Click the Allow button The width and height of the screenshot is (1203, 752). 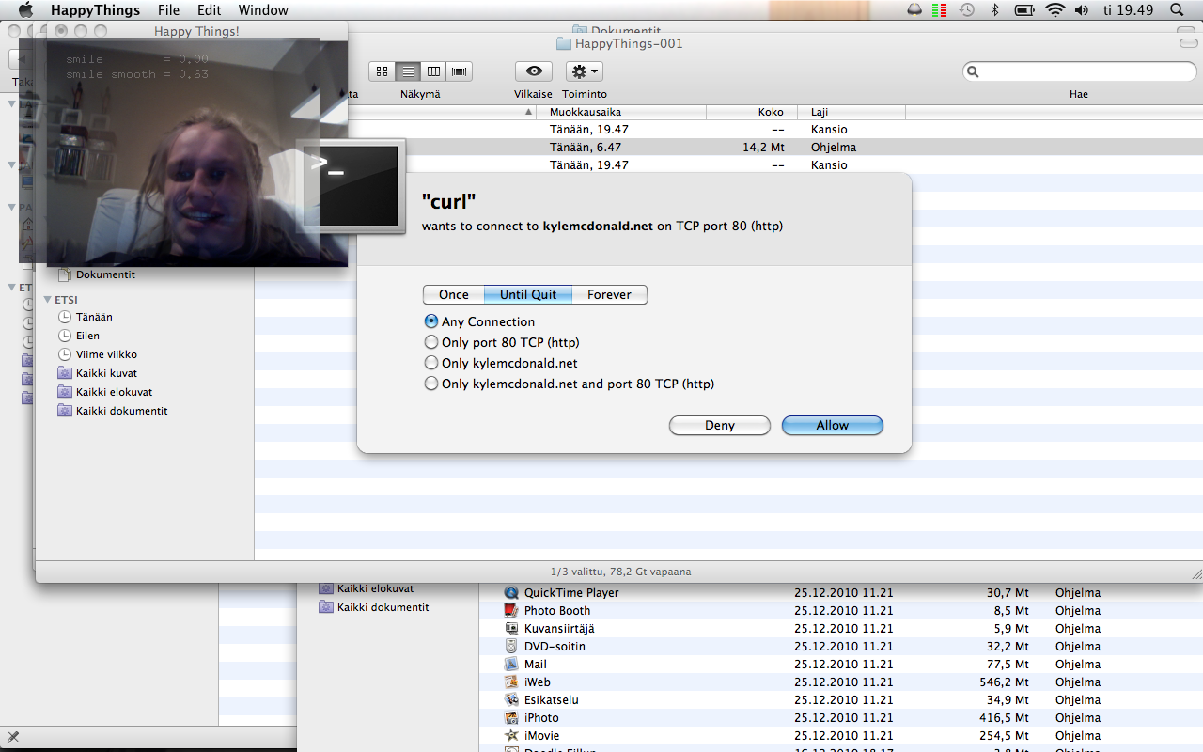(832, 426)
